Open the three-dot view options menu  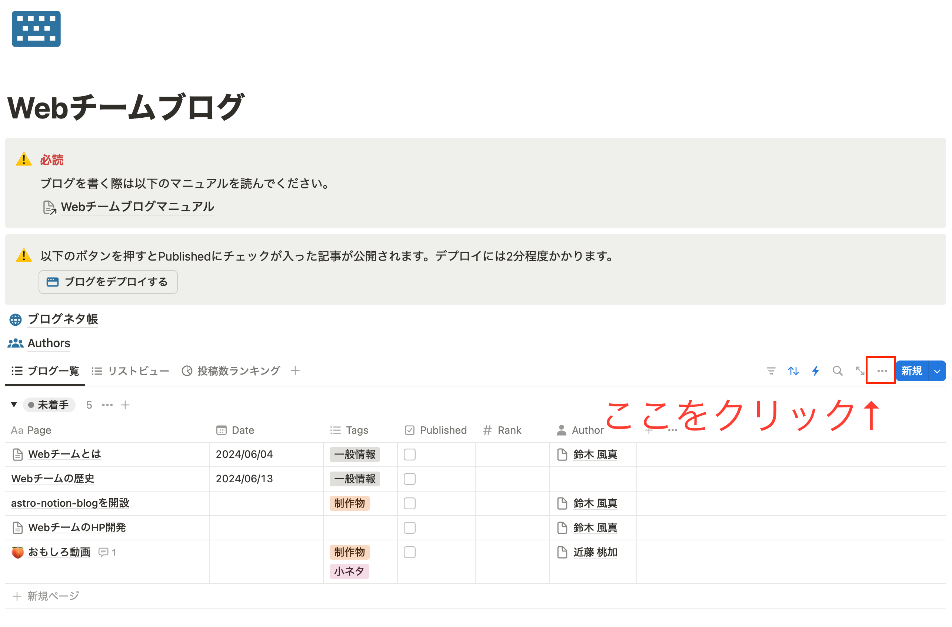pos(882,371)
